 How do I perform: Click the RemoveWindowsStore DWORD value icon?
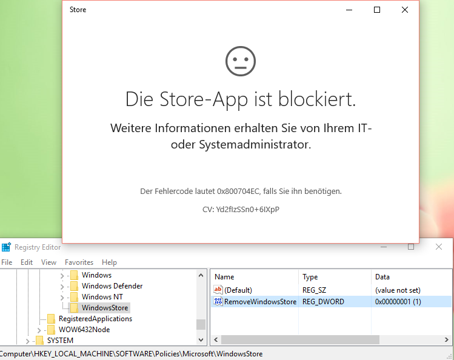(x=218, y=301)
